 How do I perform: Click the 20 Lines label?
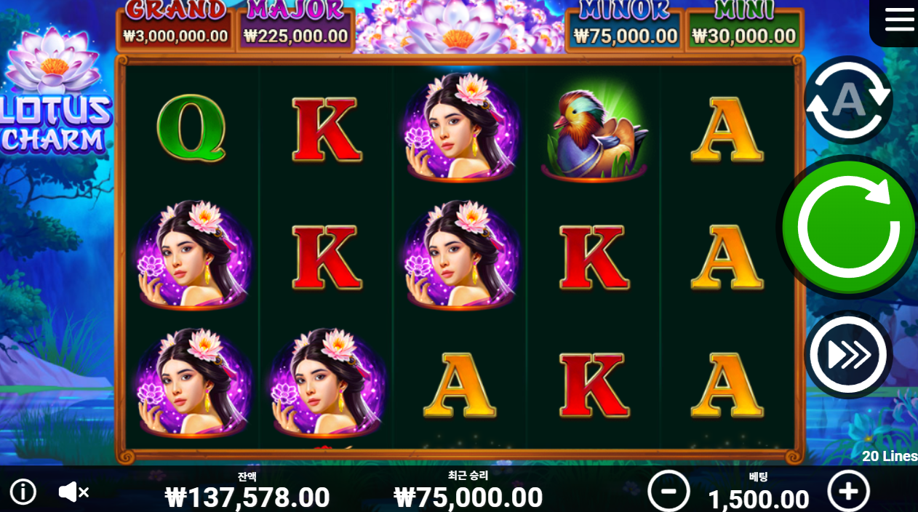(890, 456)
